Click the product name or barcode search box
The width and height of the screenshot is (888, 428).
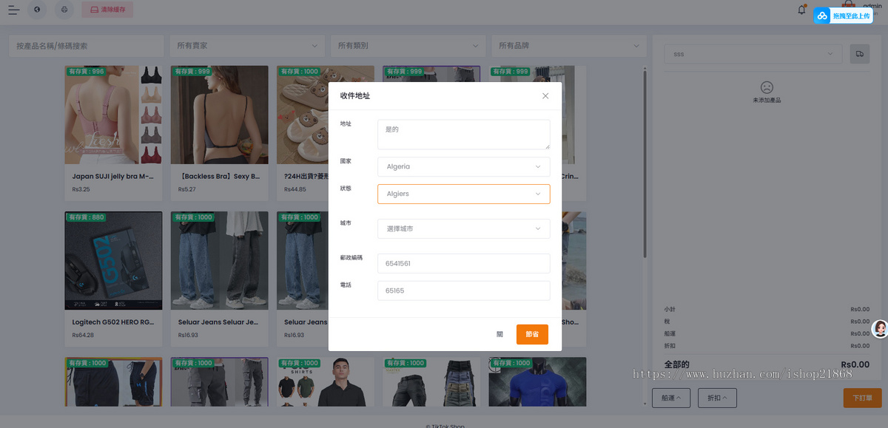click(x=86, y=46)
